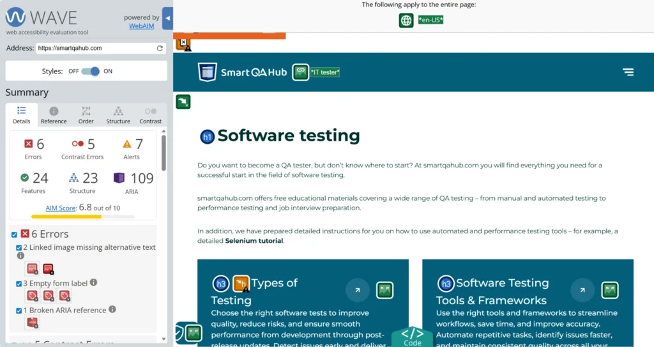Click the SmartQAHub logo
Image resolution: width=654 pixels, height=347 pixels.
[242, 72]
